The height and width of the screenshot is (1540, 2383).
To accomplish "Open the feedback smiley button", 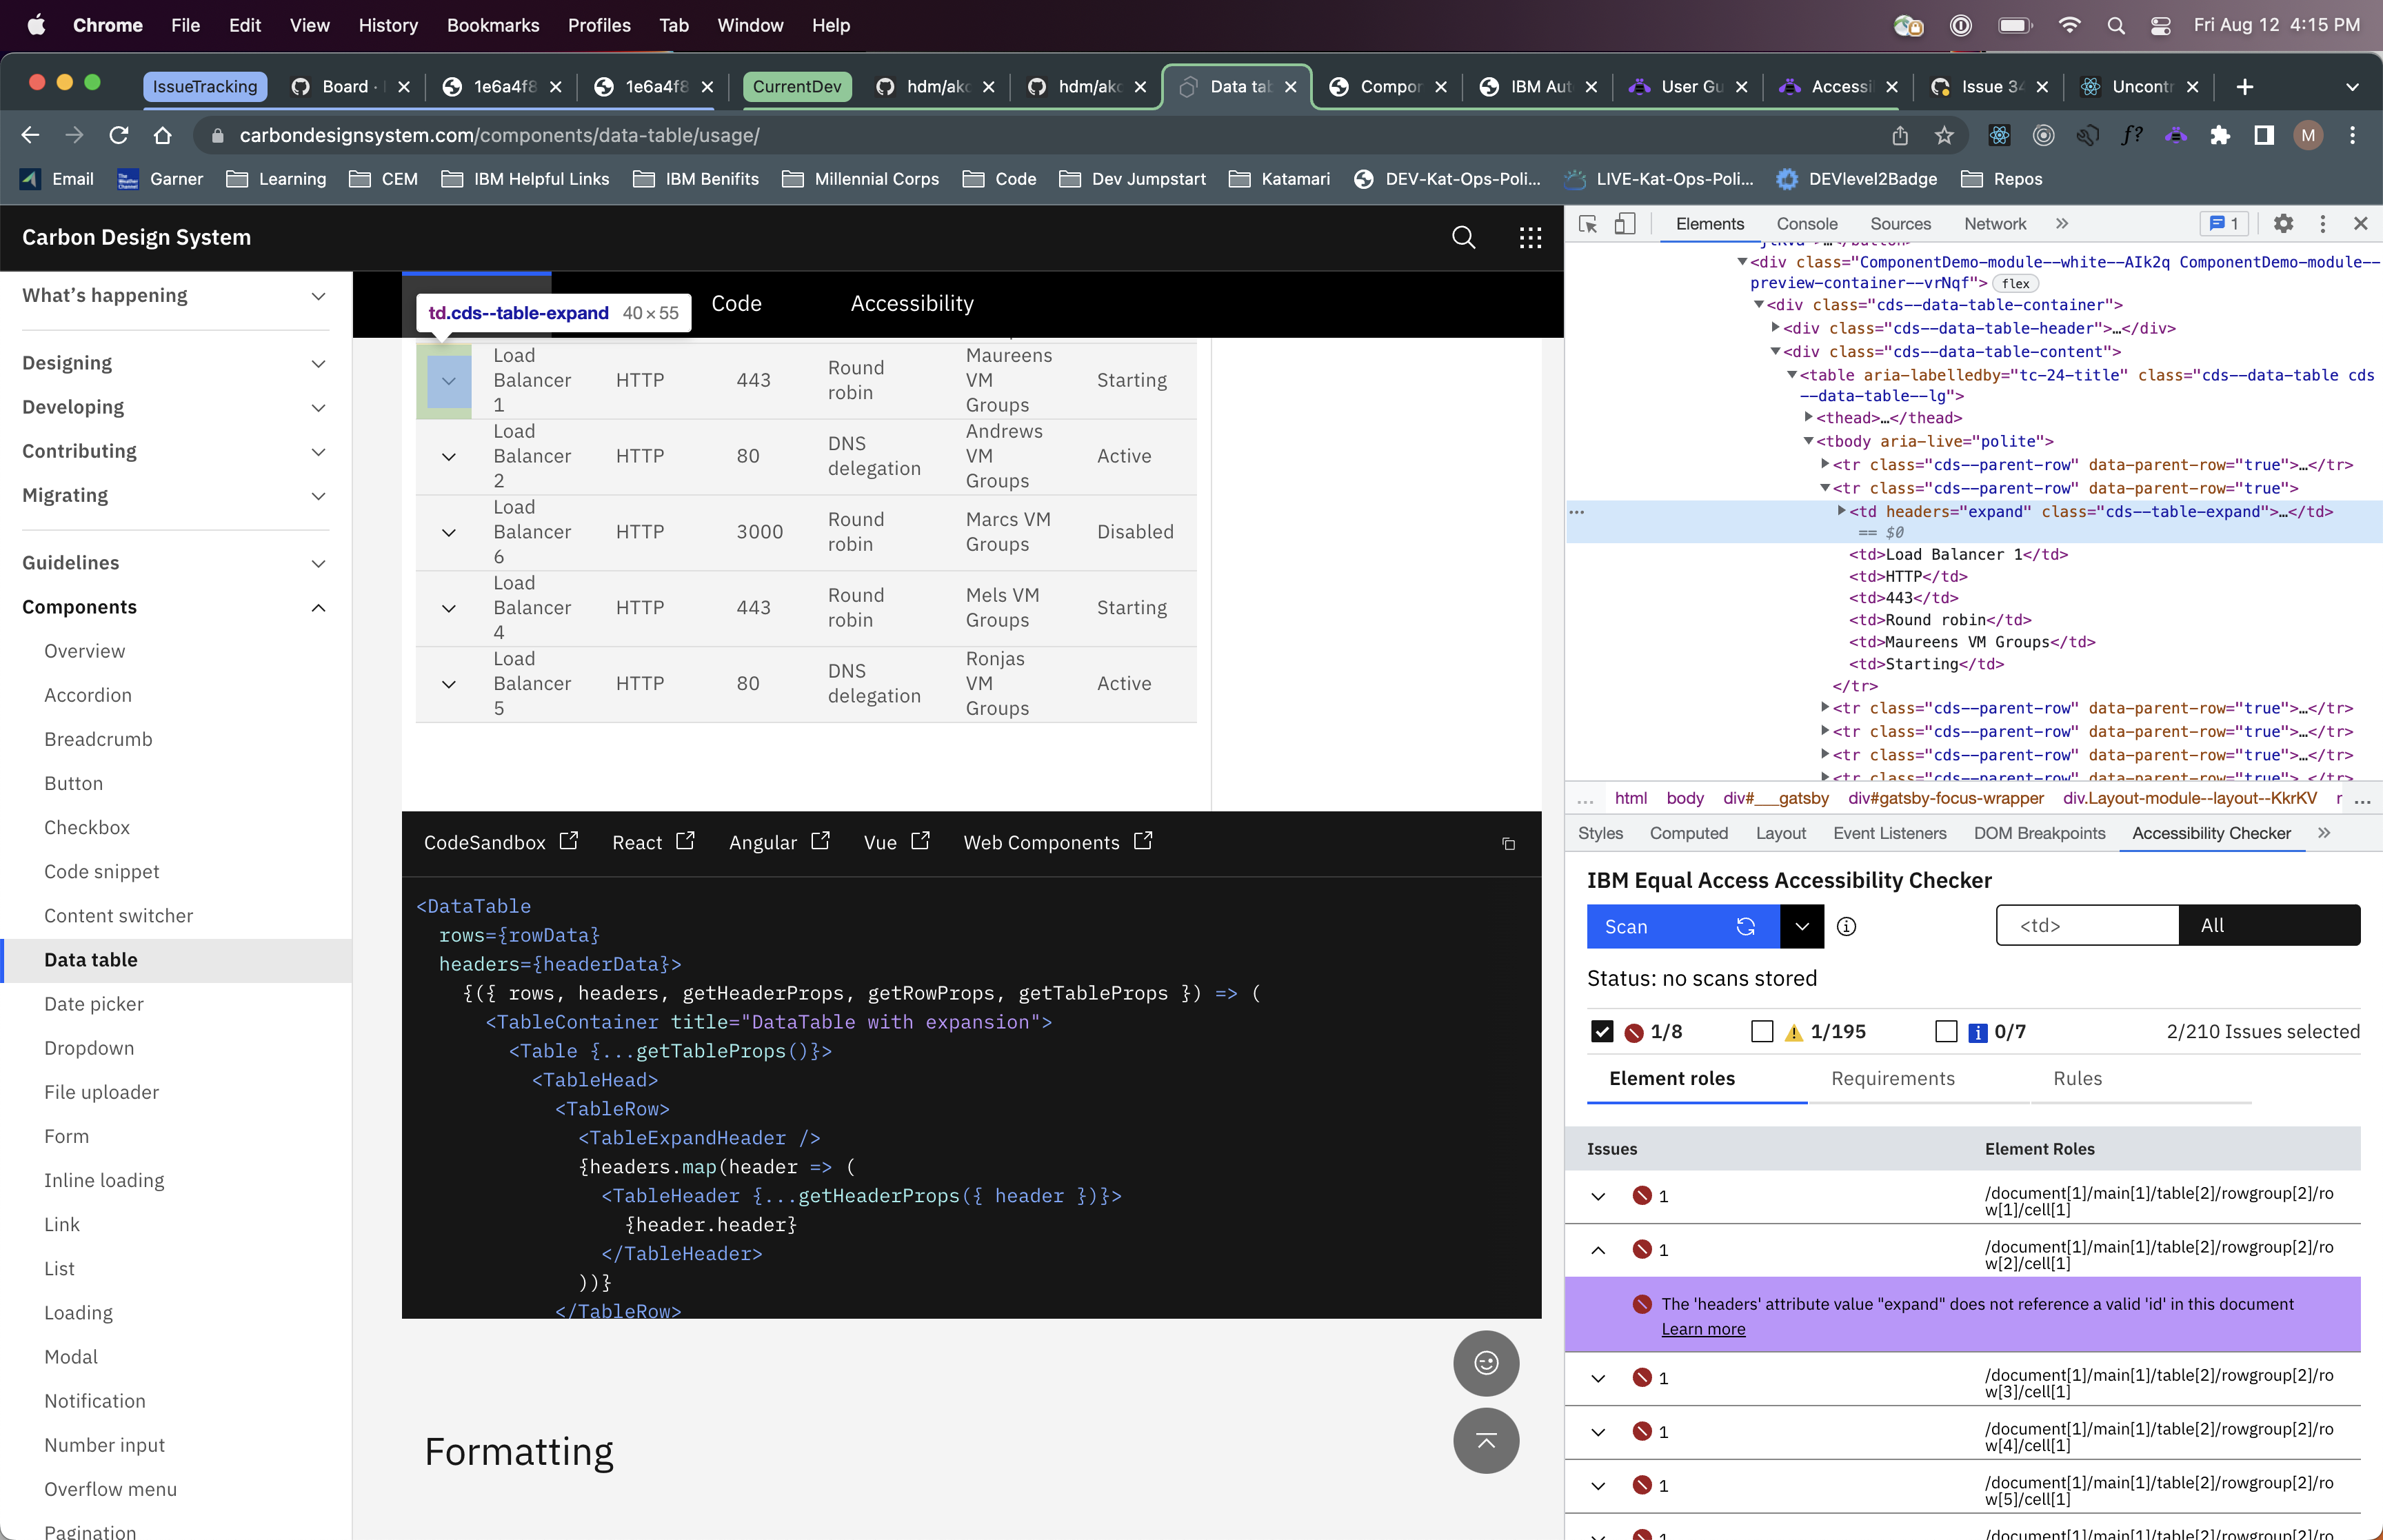I will 1485,1362.
